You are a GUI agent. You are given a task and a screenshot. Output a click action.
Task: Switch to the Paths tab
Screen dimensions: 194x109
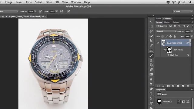click(x=159, y=18)
